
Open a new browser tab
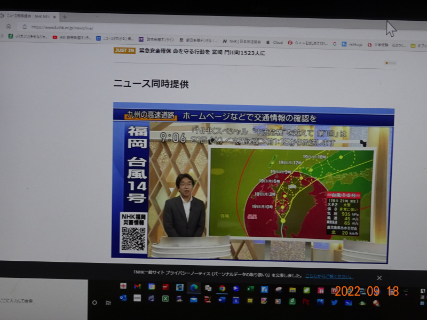(x=65, y=17)
